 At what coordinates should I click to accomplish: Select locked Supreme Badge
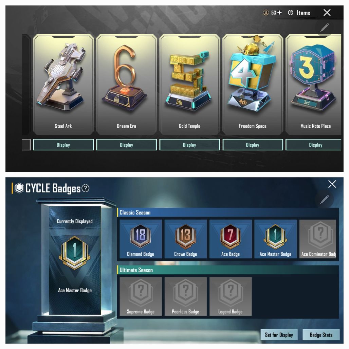click(x=141, y=296)
